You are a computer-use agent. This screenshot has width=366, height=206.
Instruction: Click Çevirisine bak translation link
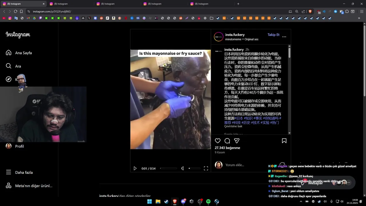coord(233,126)
